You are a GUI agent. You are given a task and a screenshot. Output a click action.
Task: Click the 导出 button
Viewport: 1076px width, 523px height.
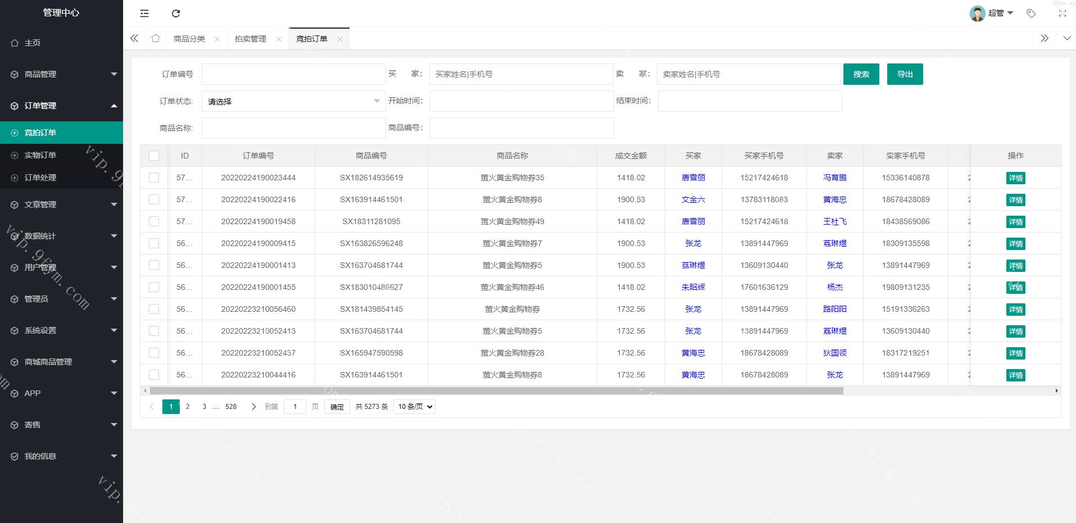click(x=905, y=74)
